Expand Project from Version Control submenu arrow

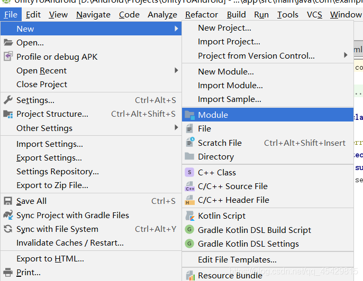346,55
